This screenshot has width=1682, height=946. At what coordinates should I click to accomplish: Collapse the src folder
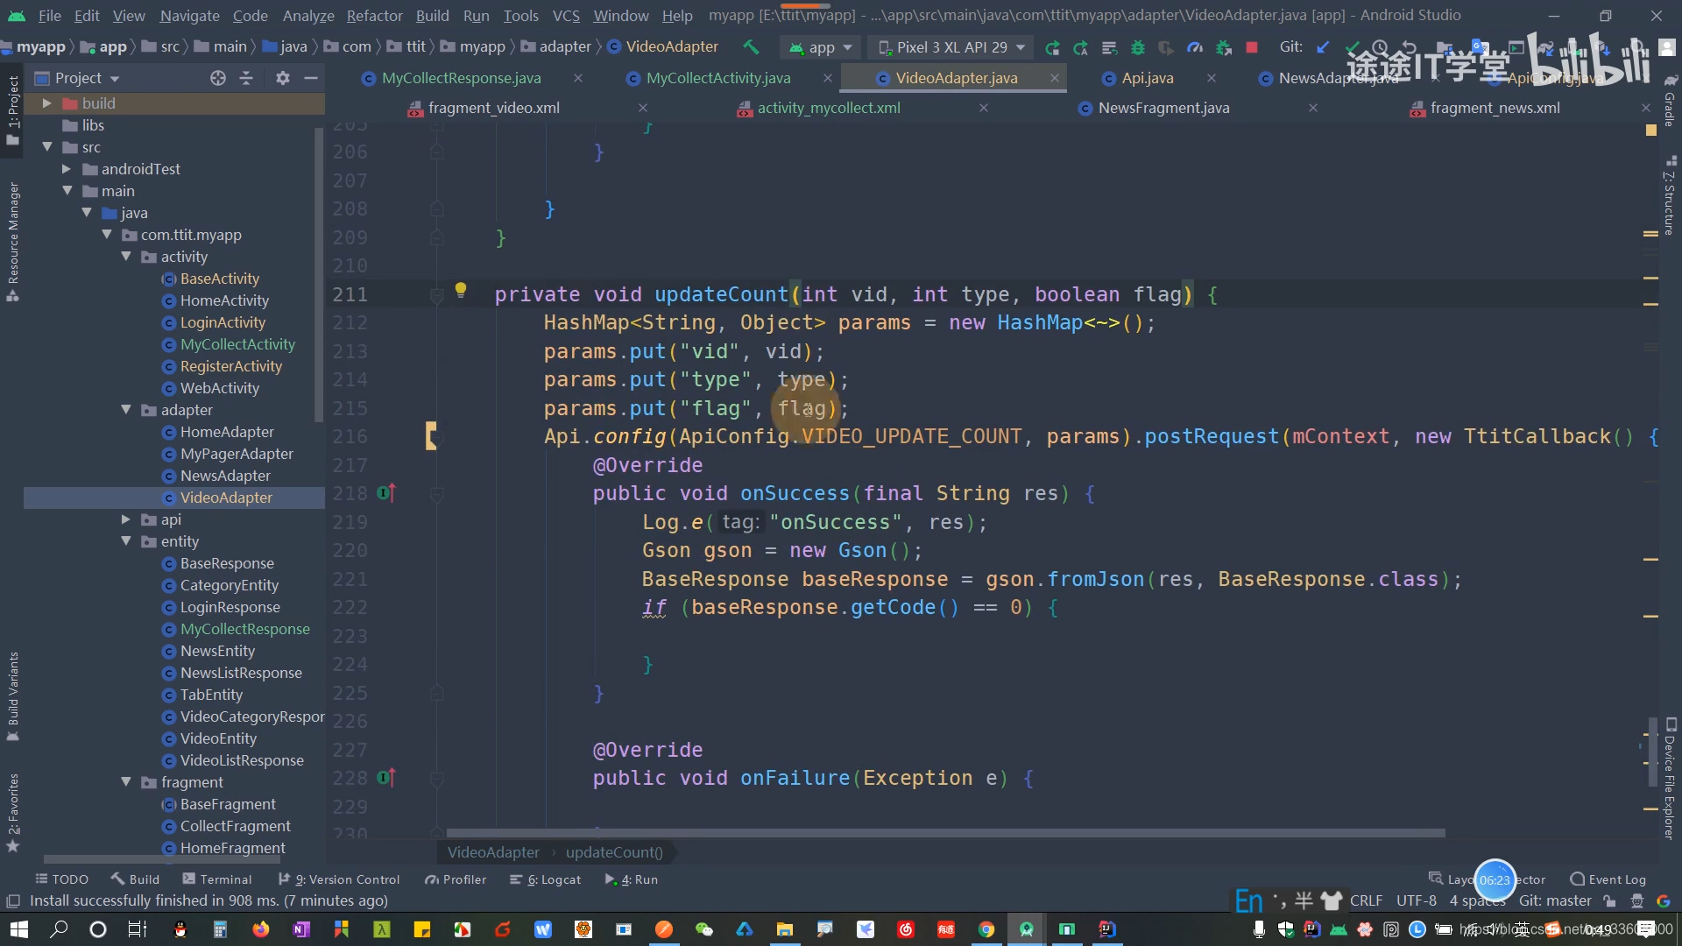click(46, 147)
